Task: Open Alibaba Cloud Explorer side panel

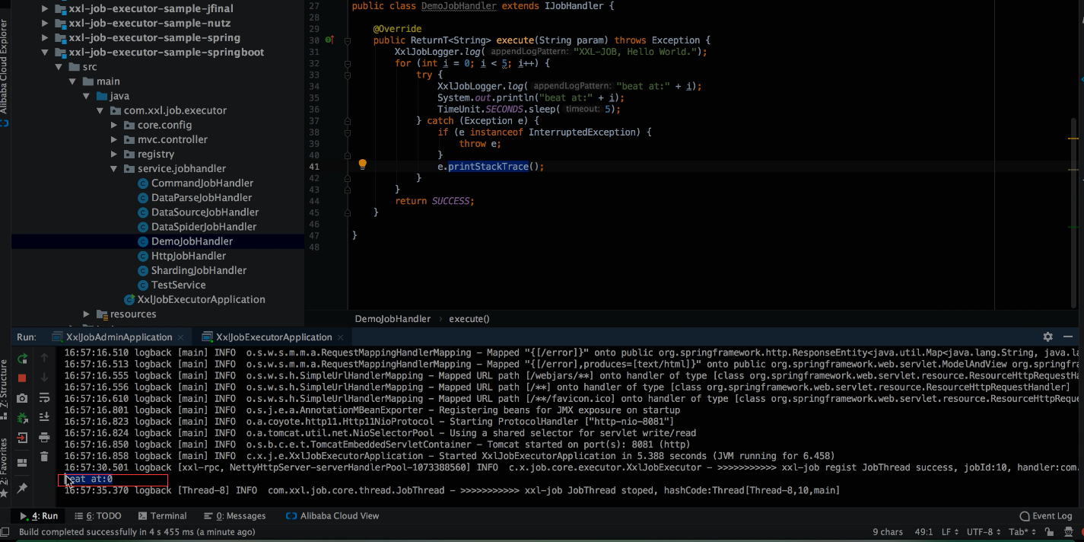Action: tap(5, 72)
